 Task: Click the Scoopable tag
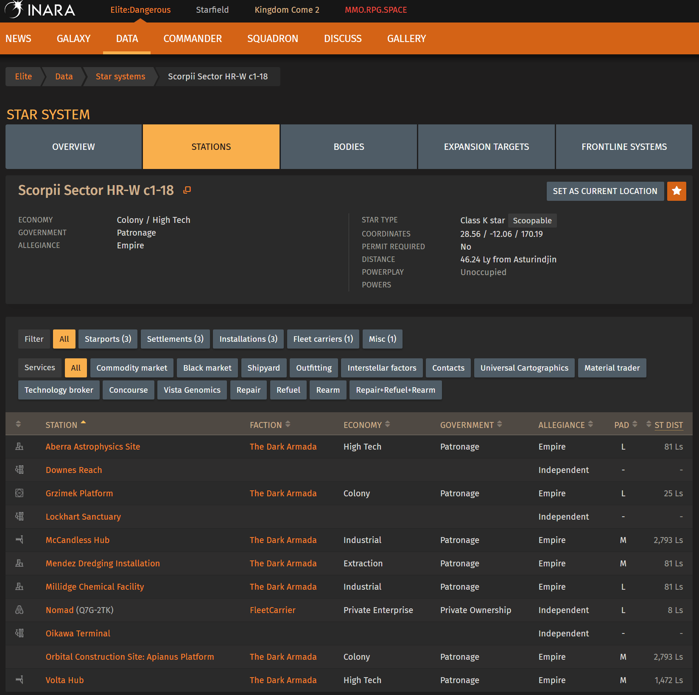point(532,221)
